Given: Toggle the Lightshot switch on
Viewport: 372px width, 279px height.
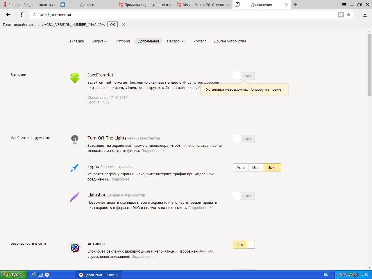Looking at the screenshot, I should click(244, 196).
